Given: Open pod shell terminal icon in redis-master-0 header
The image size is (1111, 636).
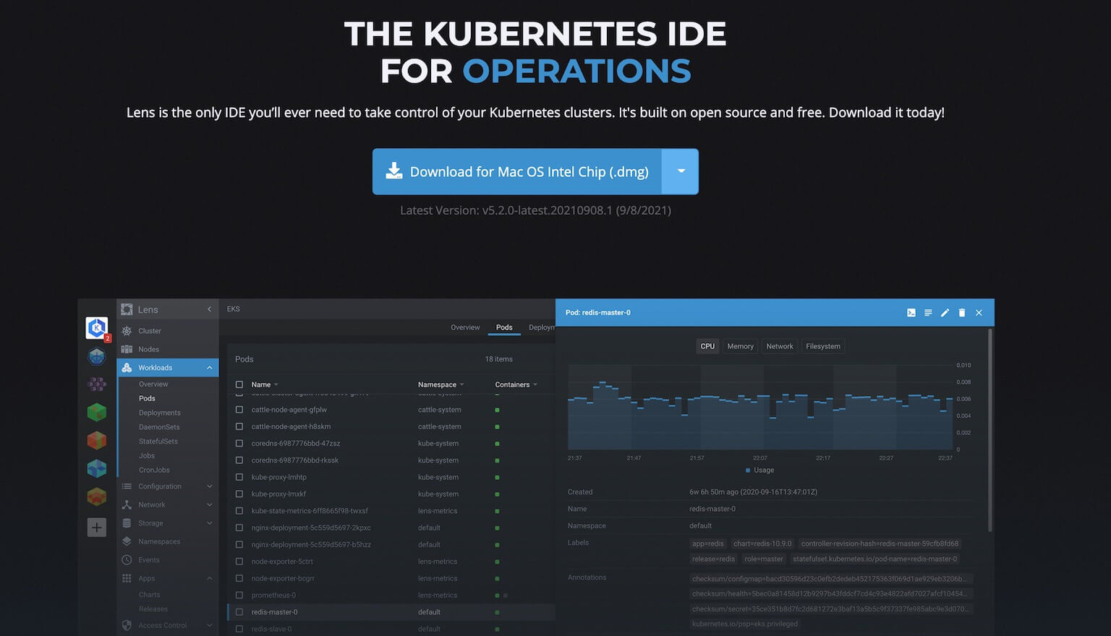Looking at the screenshot, I should pos(911,313).
